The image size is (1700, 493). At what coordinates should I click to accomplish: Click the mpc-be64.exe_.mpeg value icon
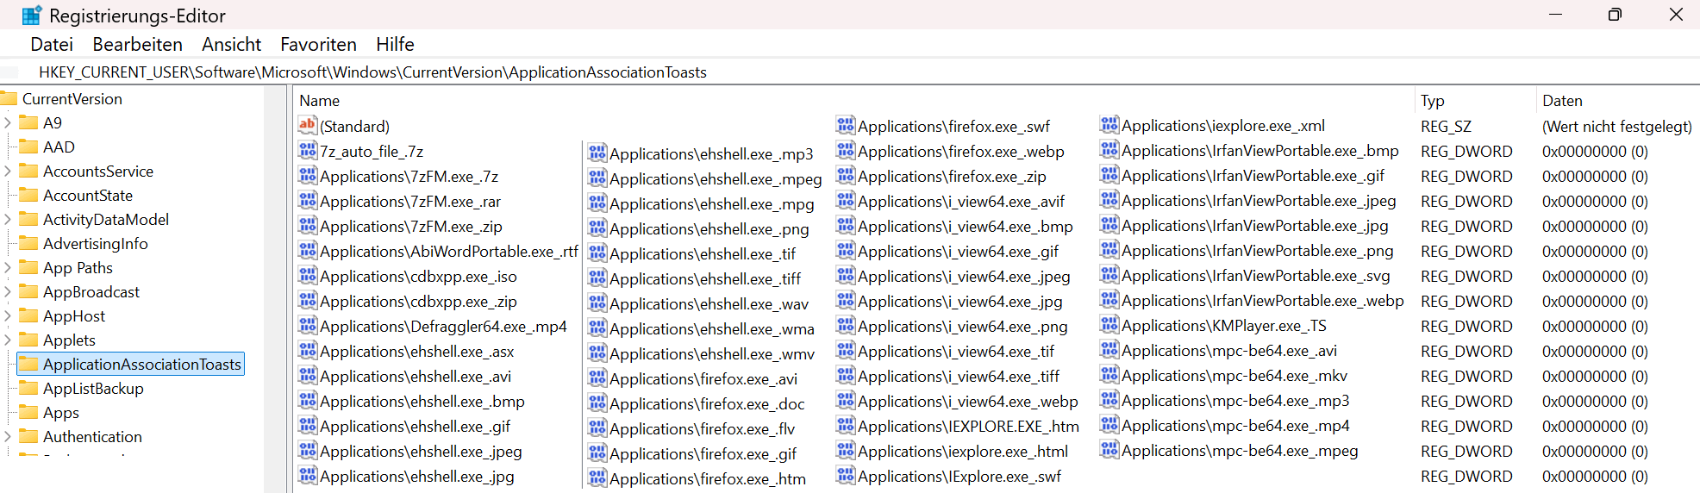point(1109,449)
